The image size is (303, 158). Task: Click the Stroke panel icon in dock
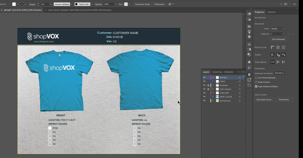tap(249, 44)
